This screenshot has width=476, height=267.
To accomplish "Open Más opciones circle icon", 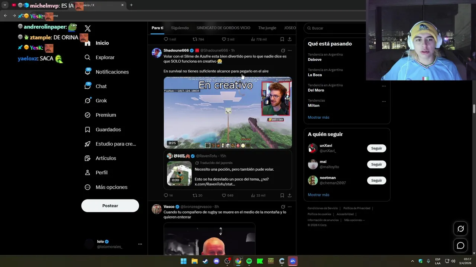I will [88, 187].
